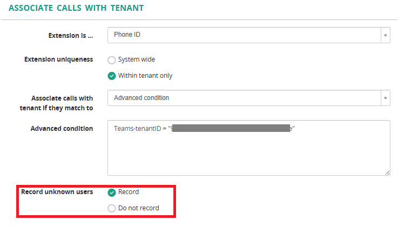Click the arrow on the Phone ID dropdown
Image resolution: width=398 pixels, height=226 pixels.
coord(386,35)
